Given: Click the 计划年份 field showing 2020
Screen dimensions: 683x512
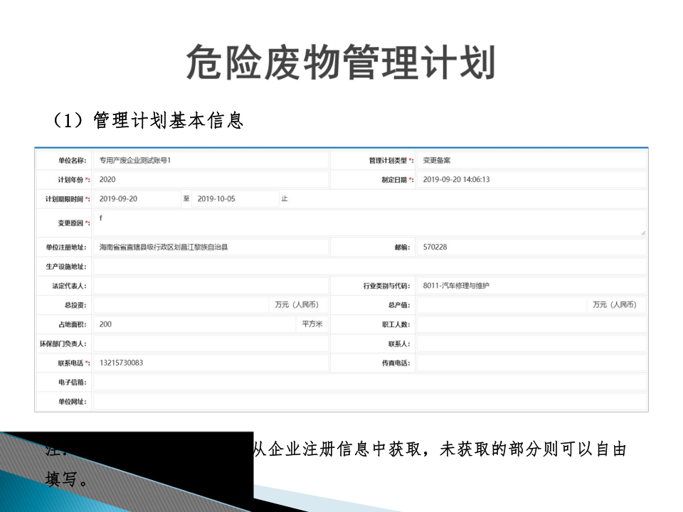Looking at the screenshot, I should click(x=211, y=179).
